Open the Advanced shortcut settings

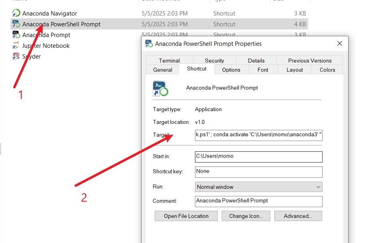tap(298, 216)
